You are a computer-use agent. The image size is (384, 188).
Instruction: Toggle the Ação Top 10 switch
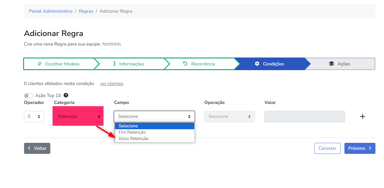point(28,95)
